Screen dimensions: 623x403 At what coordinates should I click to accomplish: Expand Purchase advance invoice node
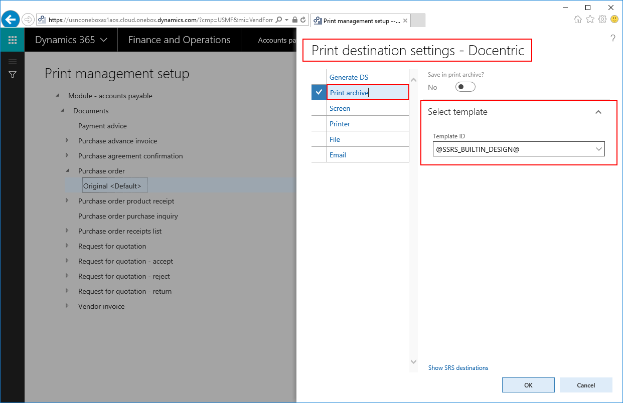coord(67,140)
